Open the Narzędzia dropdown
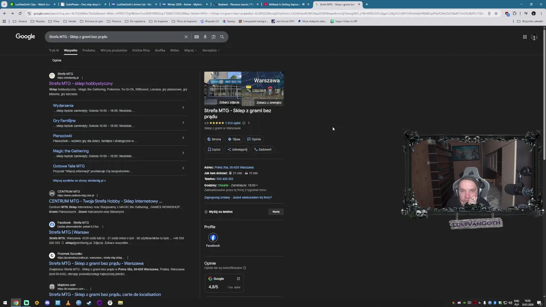 (211, 50)
